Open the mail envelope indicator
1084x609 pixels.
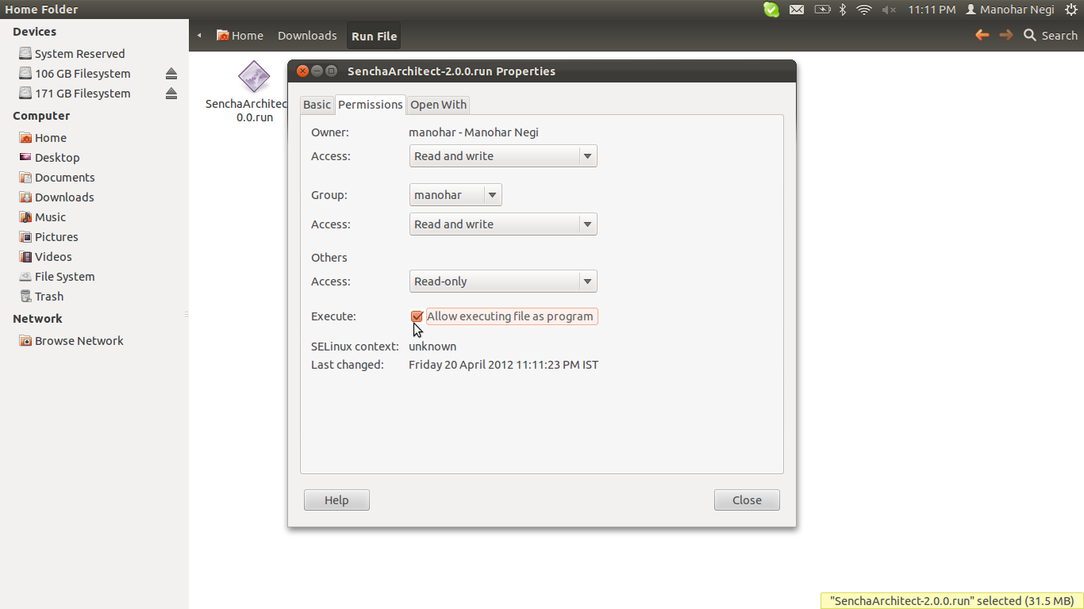click(x=797, y=10)
